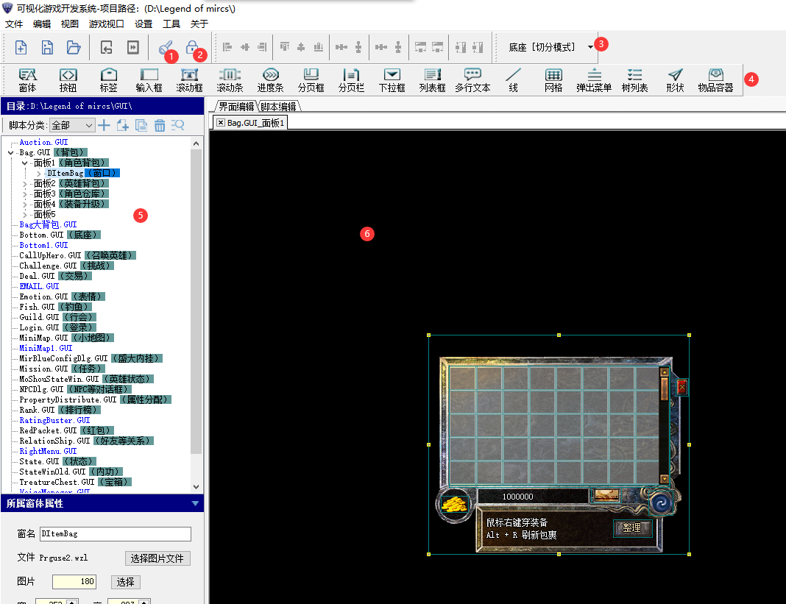786x604 pixels.
Task: Click the 选择图片文件 button
Action: (x=157, y=558)
